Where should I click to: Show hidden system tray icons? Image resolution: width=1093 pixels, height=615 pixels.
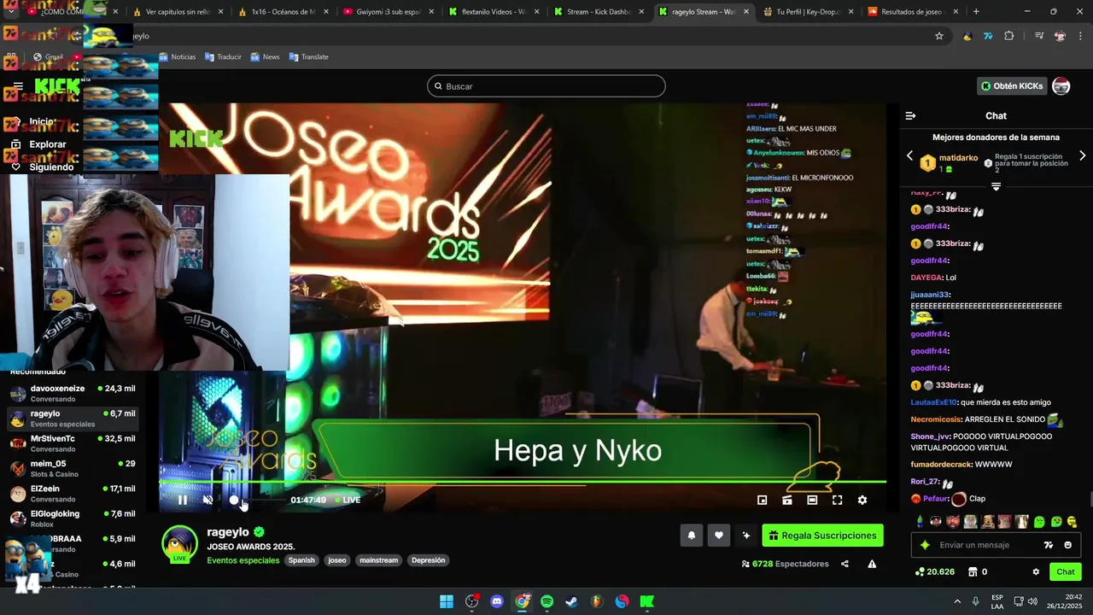957,601
